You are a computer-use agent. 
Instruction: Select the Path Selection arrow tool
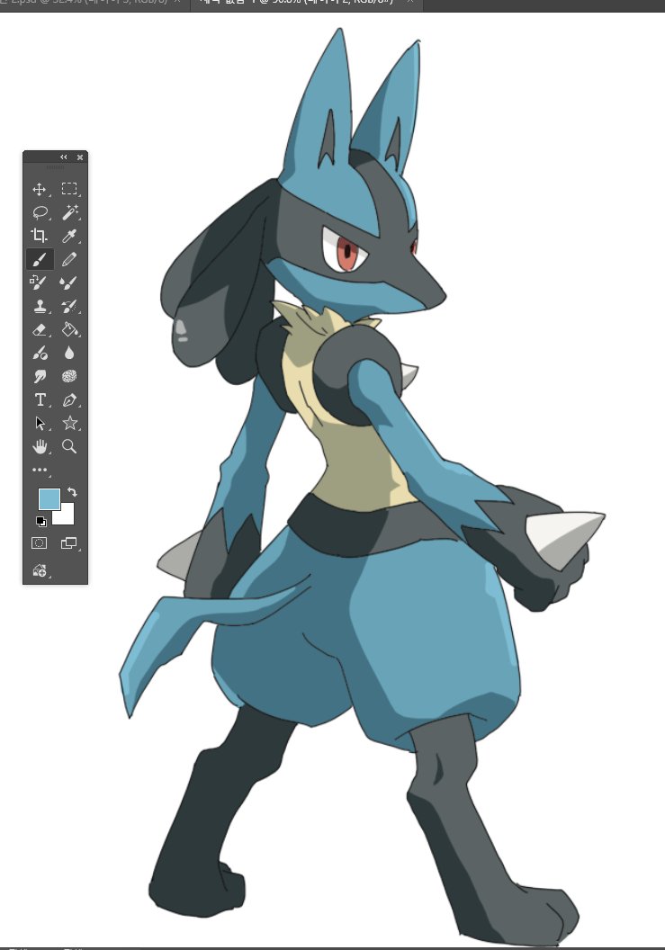(x=40, y=423)
